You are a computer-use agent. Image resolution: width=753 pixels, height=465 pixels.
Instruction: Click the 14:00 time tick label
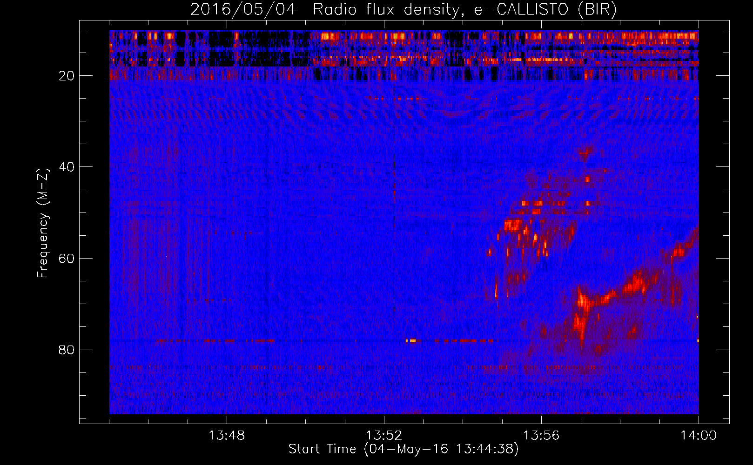click(x=699, y=436)
